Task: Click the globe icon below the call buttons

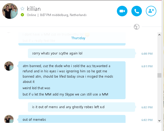Action: point(137,27)
